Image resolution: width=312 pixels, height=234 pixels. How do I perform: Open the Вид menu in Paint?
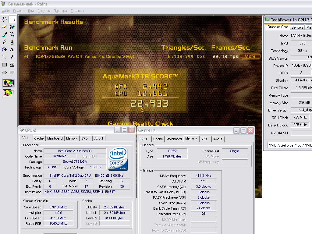31,11
